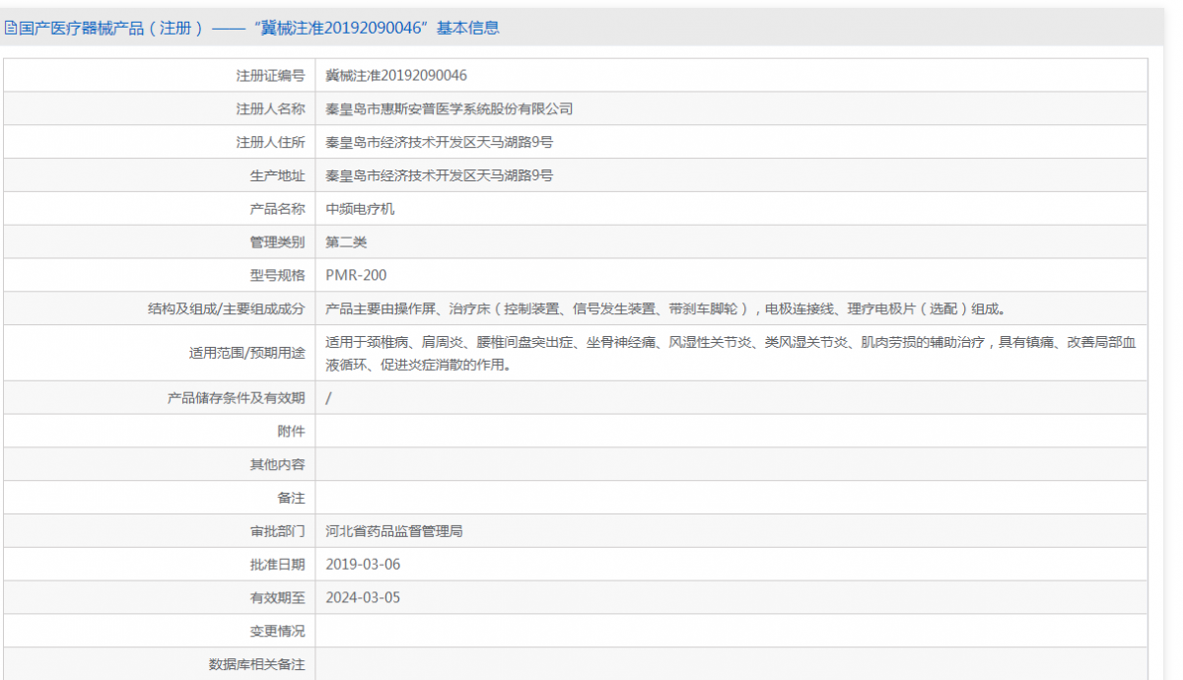The width and height of the screenshot is (1183, 680).
Task: Select product name 中频电疗机
Action: tap(360, 209)
